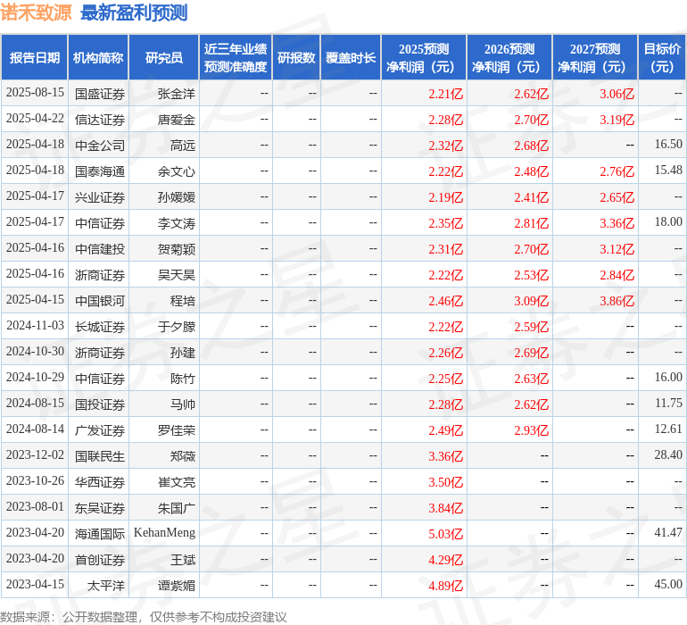Viewport: 687px width, 625px height.
Task: Click analyst 余文心
Action: (177, 171)
